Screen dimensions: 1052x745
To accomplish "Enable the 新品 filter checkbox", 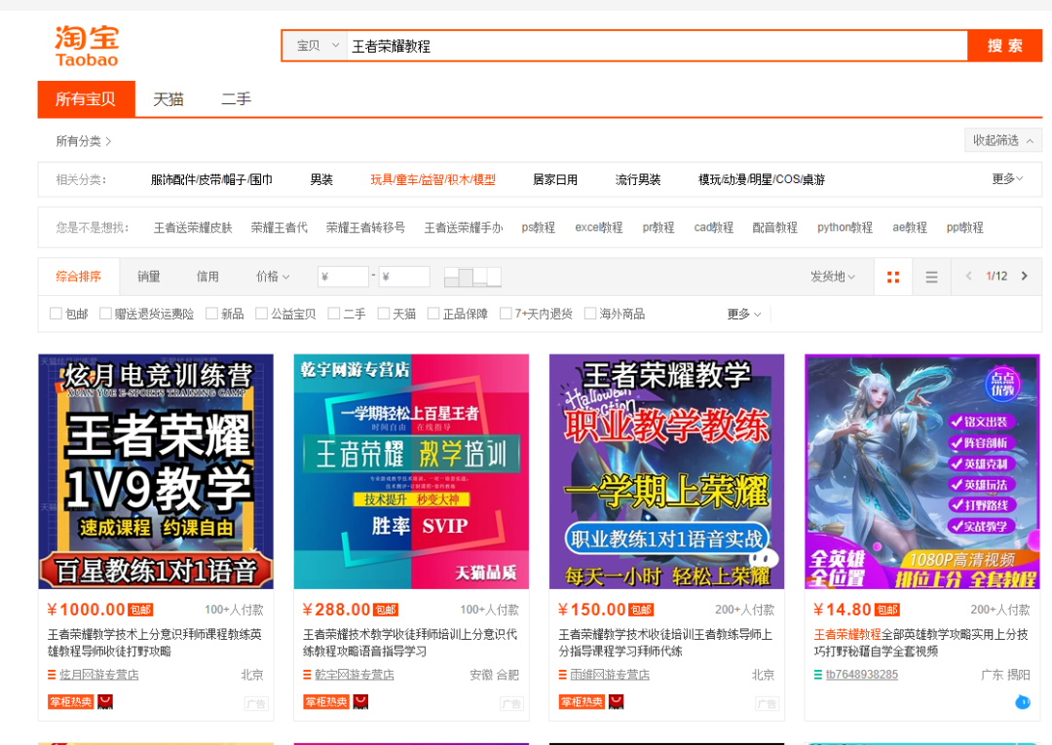I will [x=212, y=314].
